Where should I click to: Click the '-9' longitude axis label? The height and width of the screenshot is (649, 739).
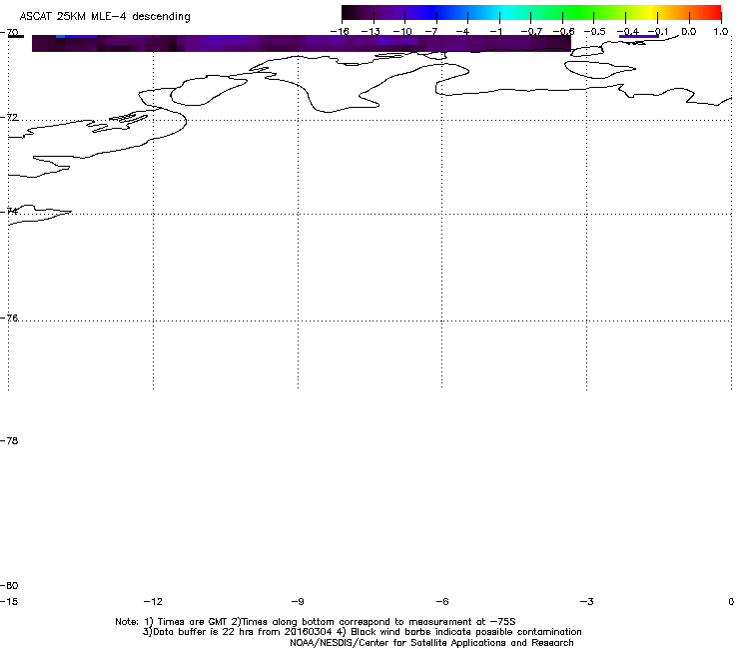(298, 601)
